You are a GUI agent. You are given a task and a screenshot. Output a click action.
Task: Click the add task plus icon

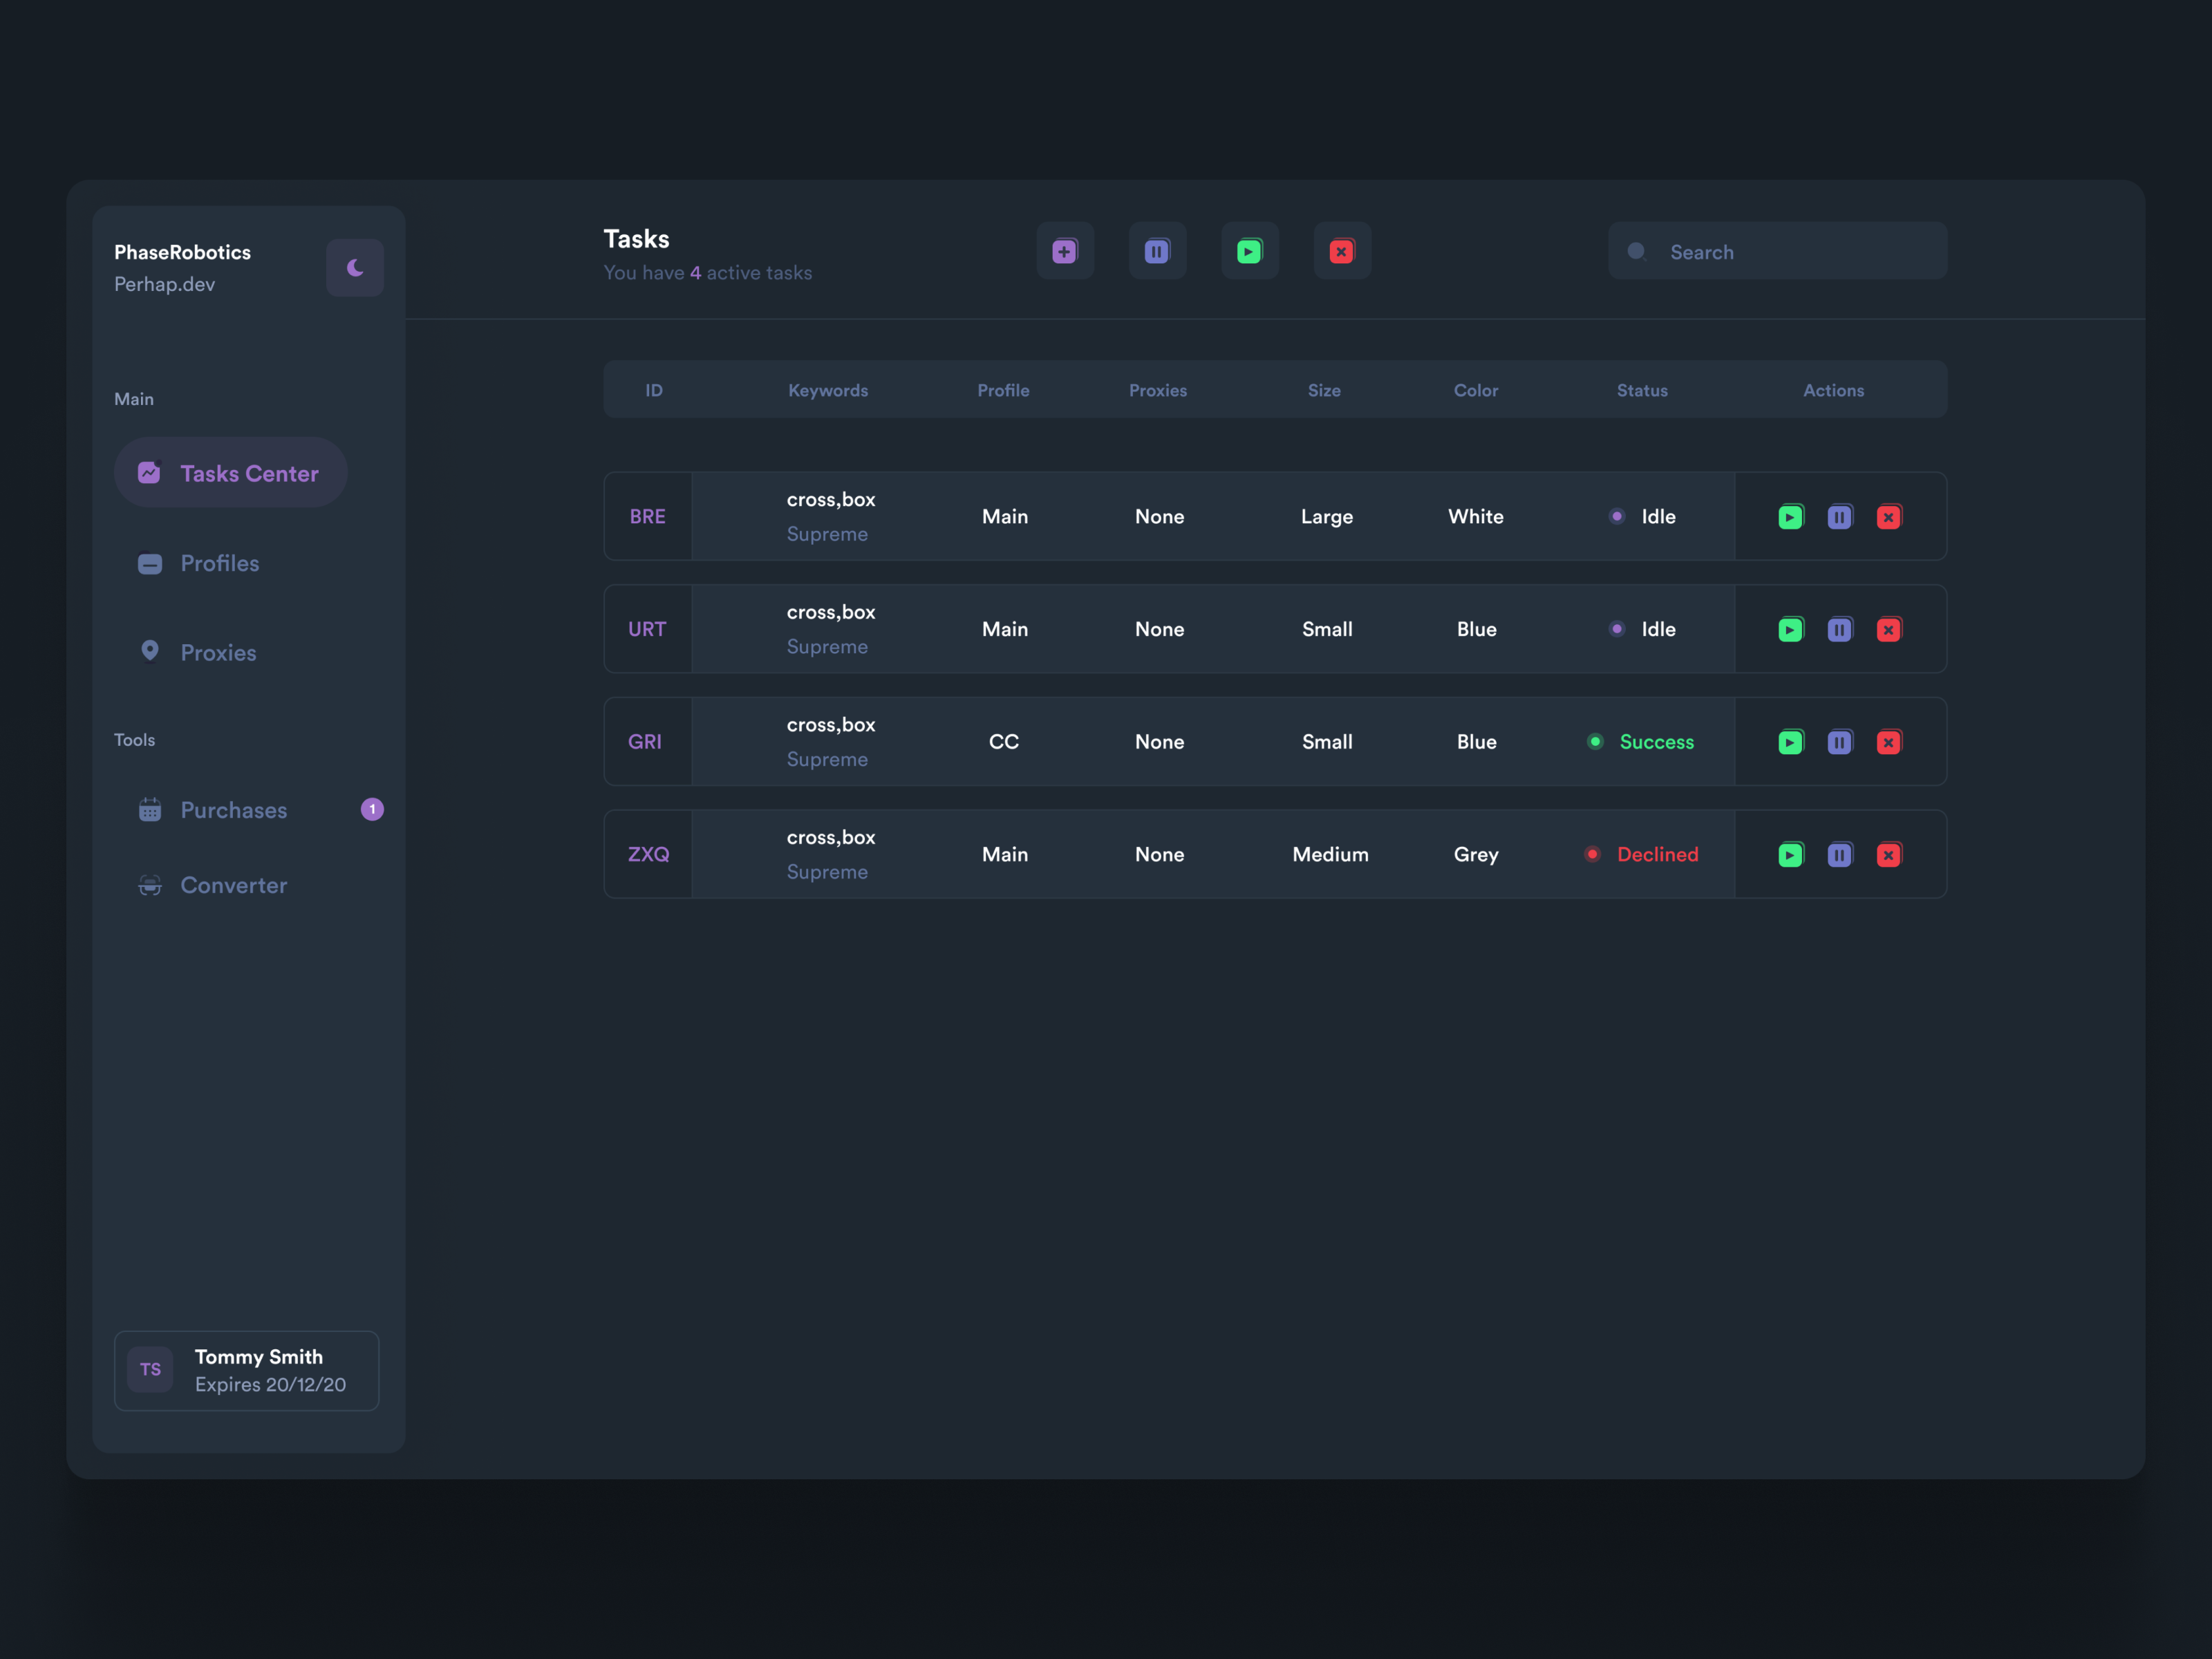(x=1064, y=251)
